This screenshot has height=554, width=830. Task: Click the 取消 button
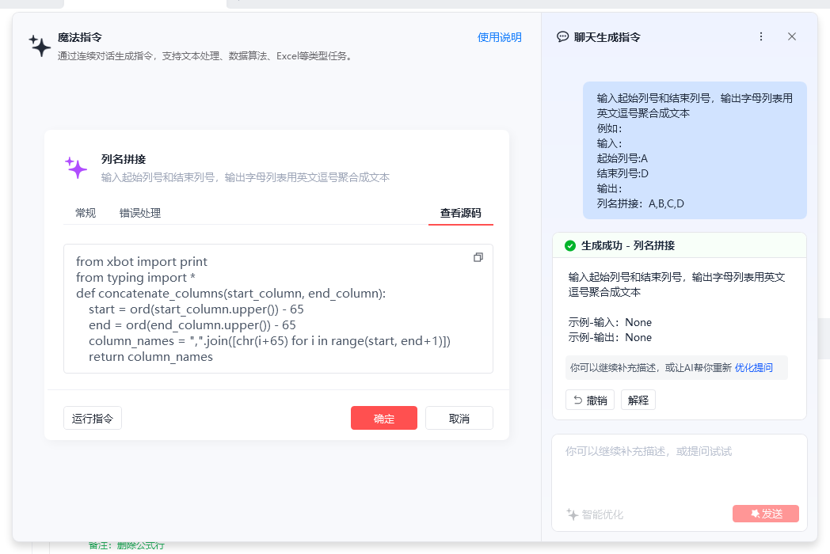pyautogui.click(x=459, y=419)
